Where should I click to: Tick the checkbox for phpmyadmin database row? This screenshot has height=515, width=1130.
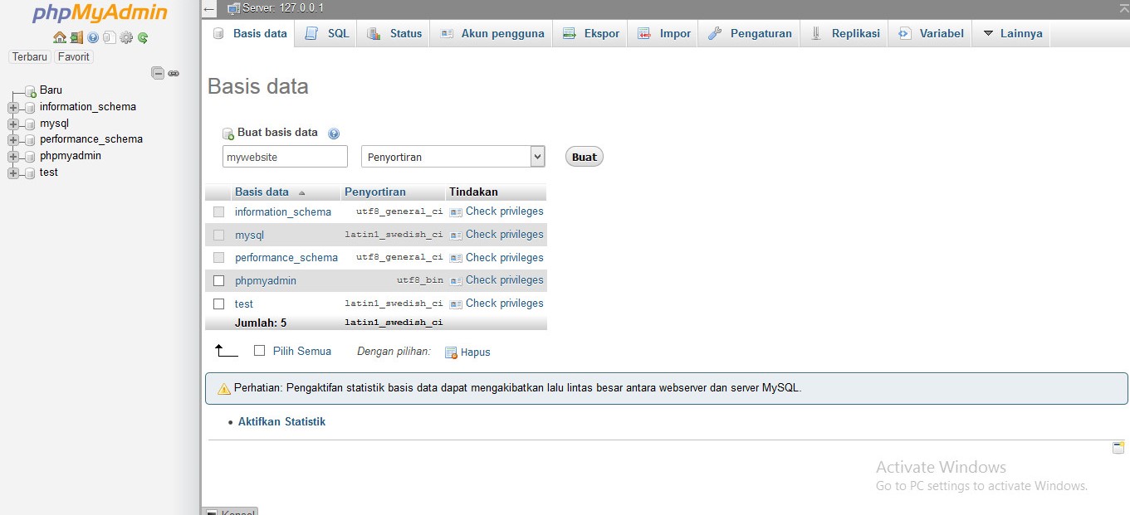pyautogui.click(x=219, y=281)
